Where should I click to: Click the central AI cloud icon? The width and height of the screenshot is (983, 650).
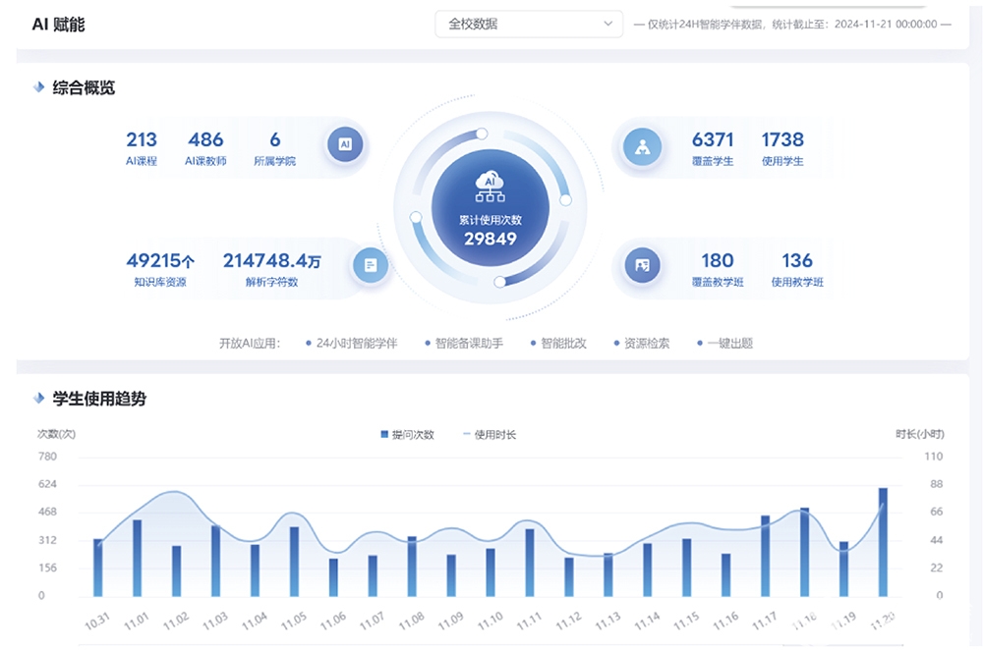pyautogui.click(x=490, y=182)
